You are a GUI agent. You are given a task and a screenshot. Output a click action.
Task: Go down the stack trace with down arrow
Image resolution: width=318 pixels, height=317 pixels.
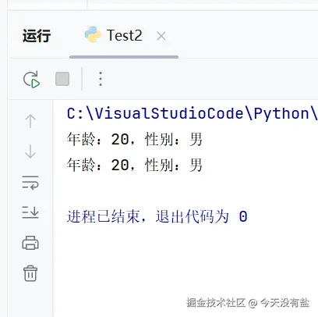coord(30,151)
